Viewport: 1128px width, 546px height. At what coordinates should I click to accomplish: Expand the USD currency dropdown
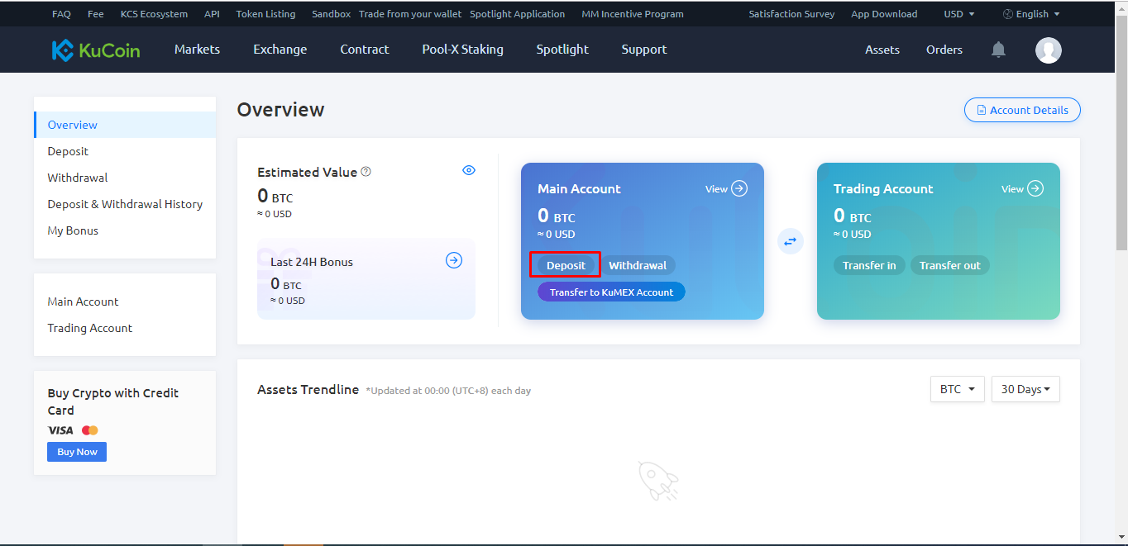[x=959, y=14]
